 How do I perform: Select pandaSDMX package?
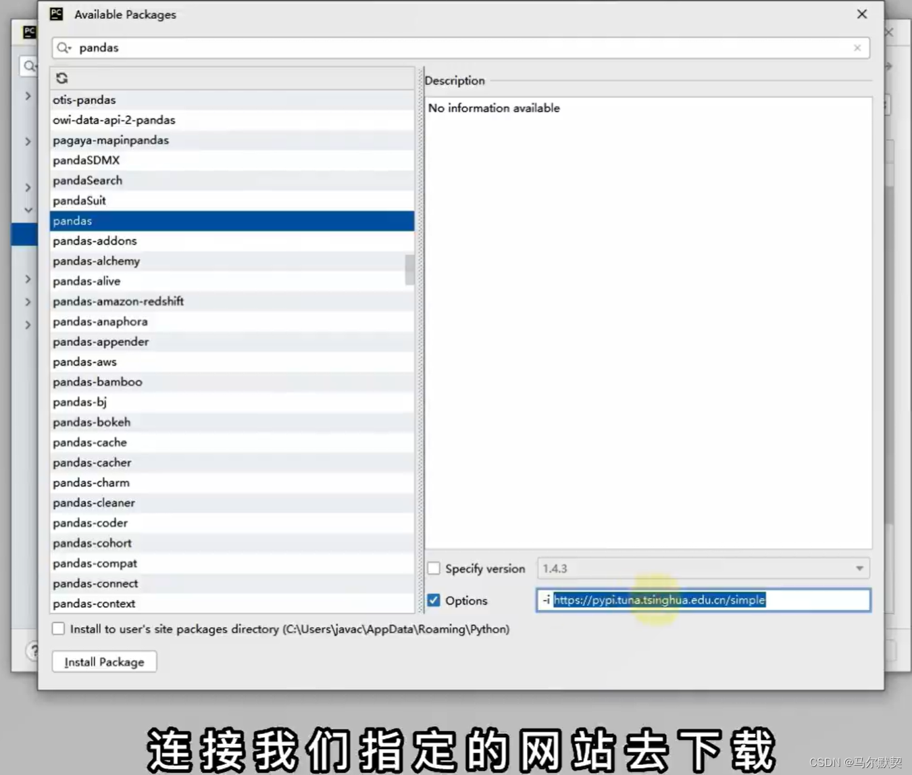click(x=232, y=160)
